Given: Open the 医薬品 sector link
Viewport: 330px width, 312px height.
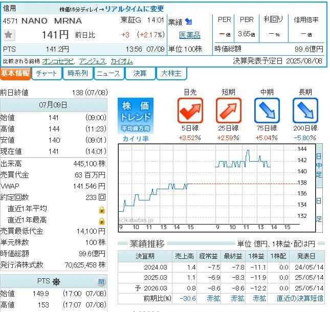Looking at the screenshot, I should [190, 35].
